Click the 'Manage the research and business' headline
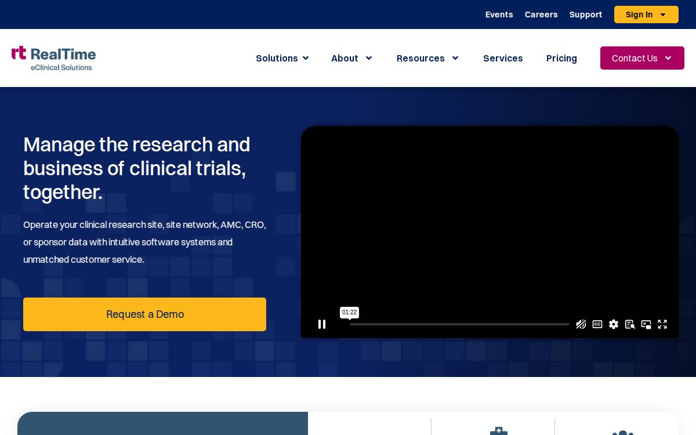696x435 pixels. click(137, 168)
